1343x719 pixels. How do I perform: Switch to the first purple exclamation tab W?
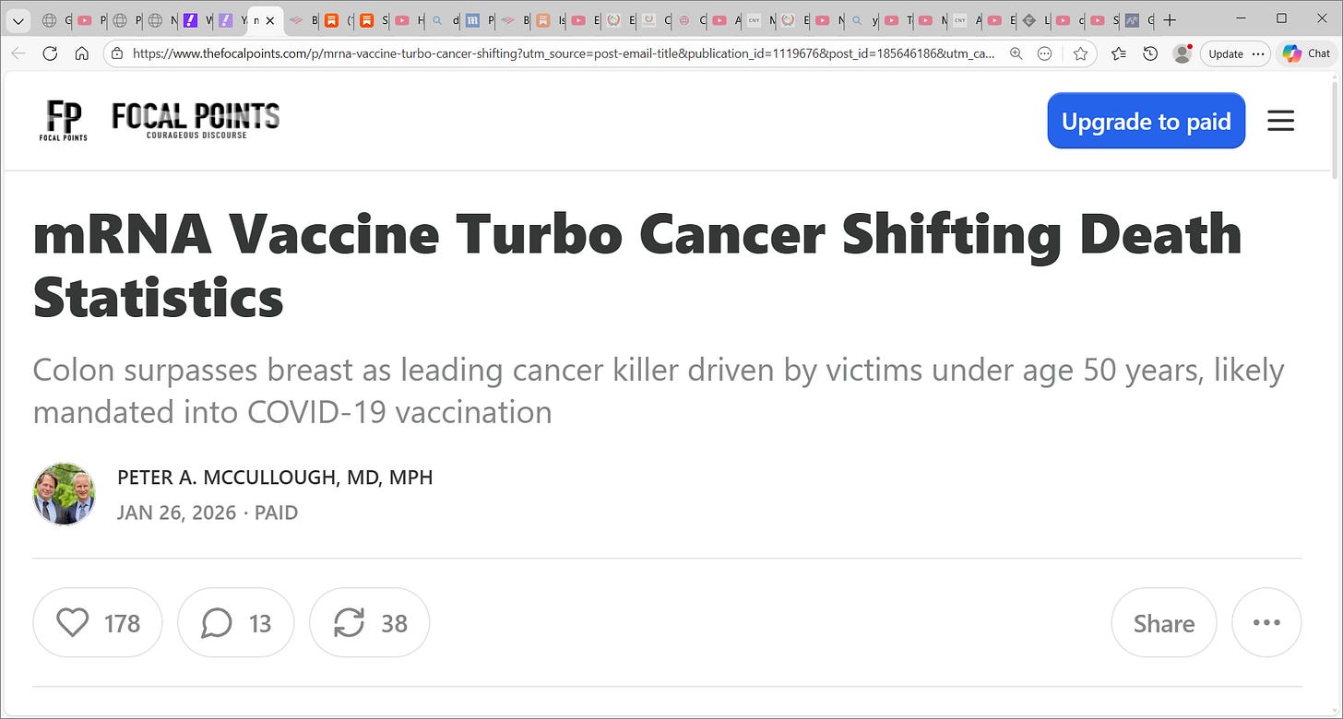pos(196,19)
